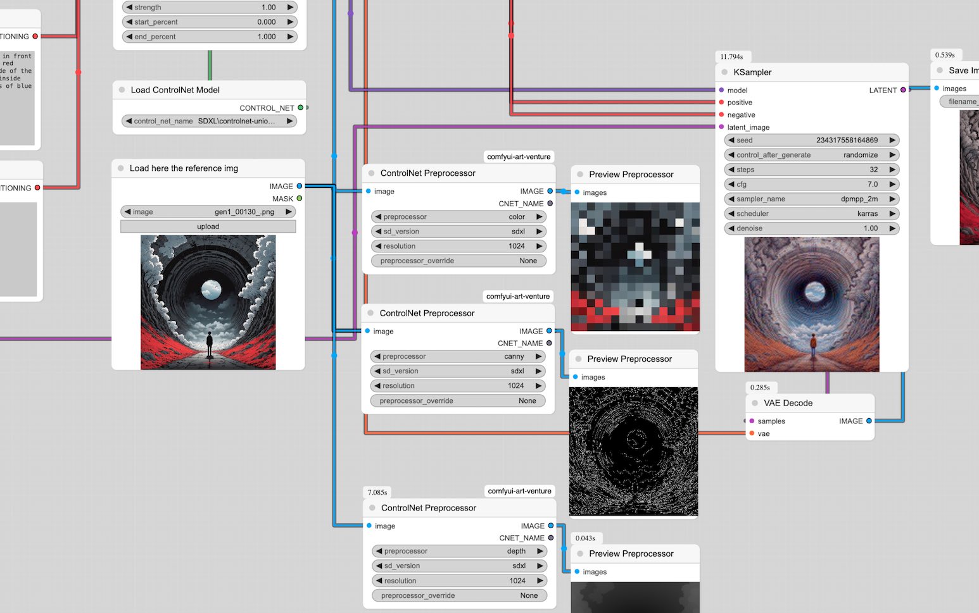The image size is (979, 613).
Task: Increase end_percent with its right arrow
Action: point(290,37)
